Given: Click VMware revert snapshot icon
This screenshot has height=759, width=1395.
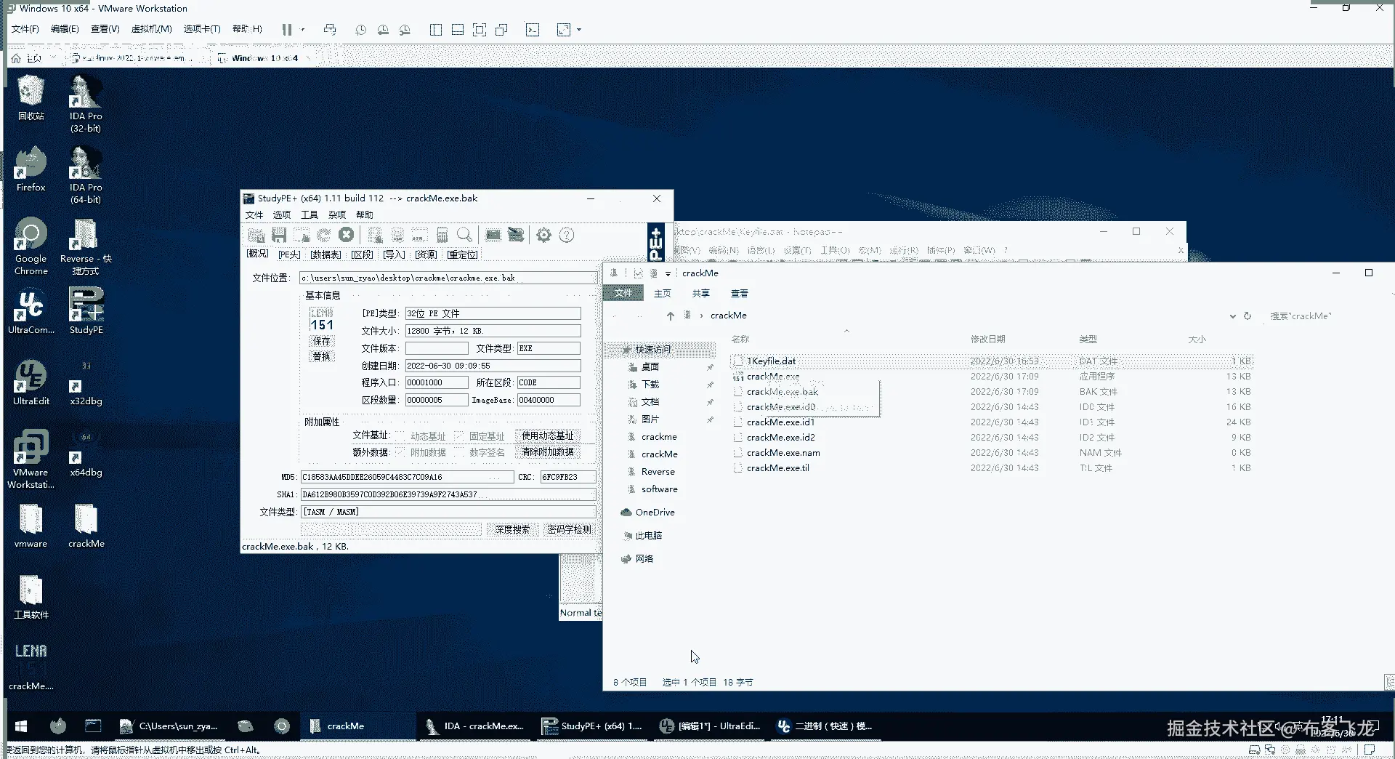Looking at the screenshot, I should click(383, 30).
